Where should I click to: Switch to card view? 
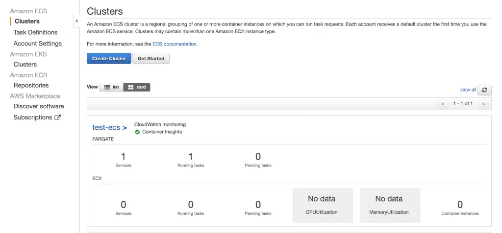(x=137, y=87)
